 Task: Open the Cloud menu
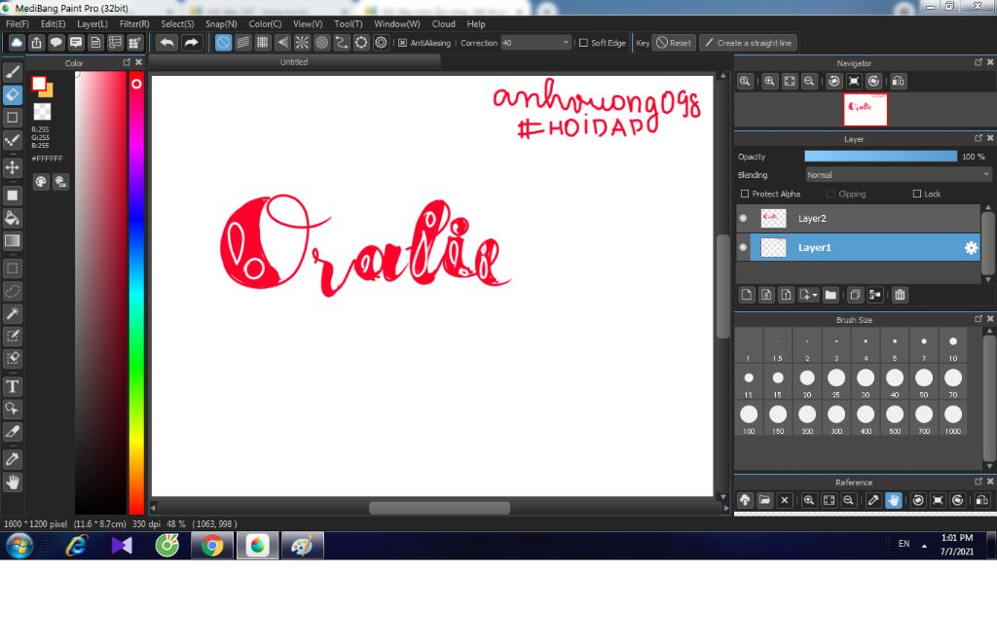click(443, 23)
